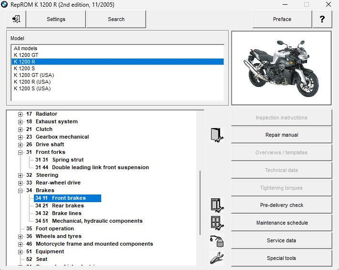339x270 pixels.
Task: Collapse the Brakes tree node
Action: click(21, 191)
